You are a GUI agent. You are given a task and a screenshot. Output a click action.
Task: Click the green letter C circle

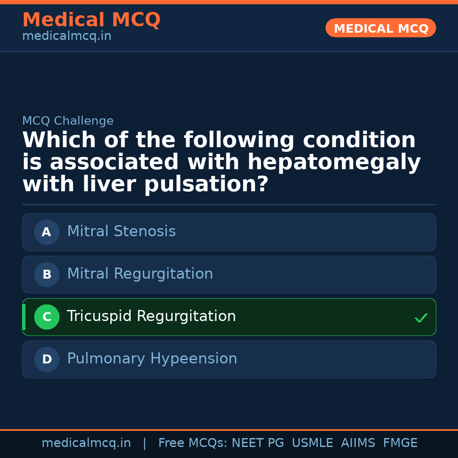[x=47, y=317]
